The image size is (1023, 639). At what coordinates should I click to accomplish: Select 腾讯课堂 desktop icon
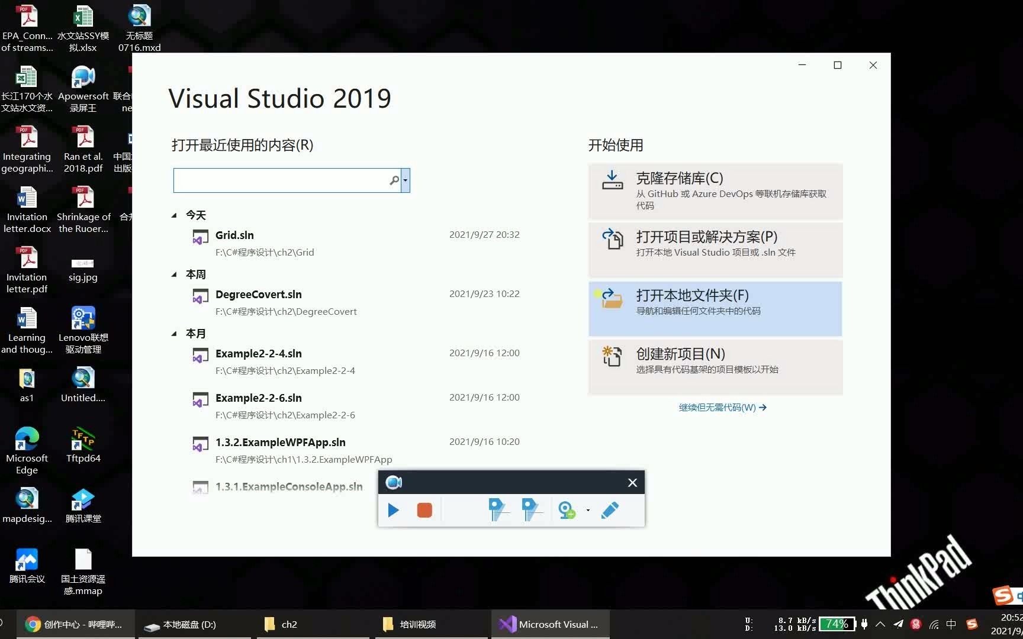[x=83, y=506]
